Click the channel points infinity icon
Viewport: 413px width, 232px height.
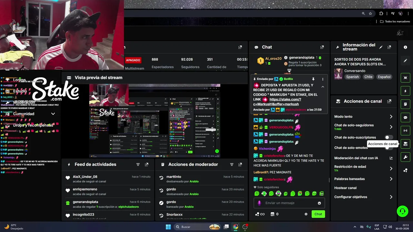click(260, 214)
